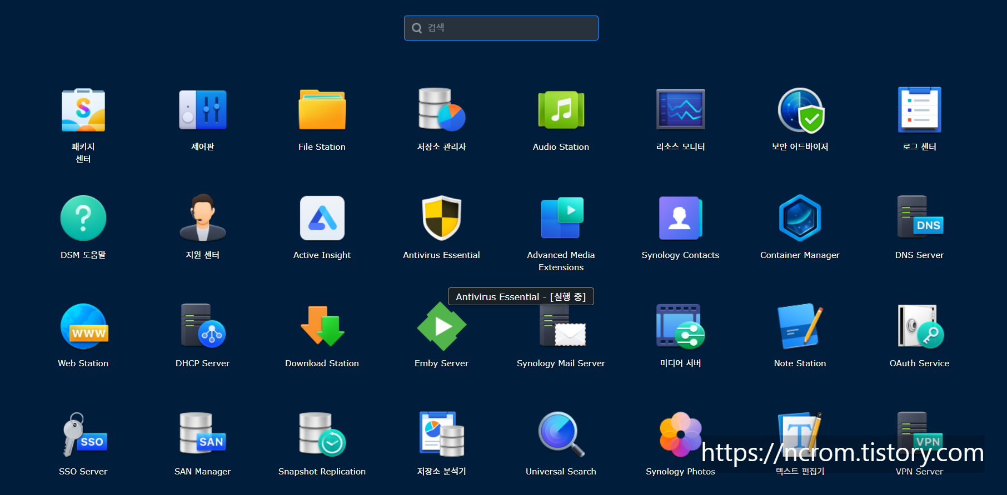The image size is (1007, 495).
Task: Open Resource Monitor (리소스 모니터)
Action: click(681, 110)
